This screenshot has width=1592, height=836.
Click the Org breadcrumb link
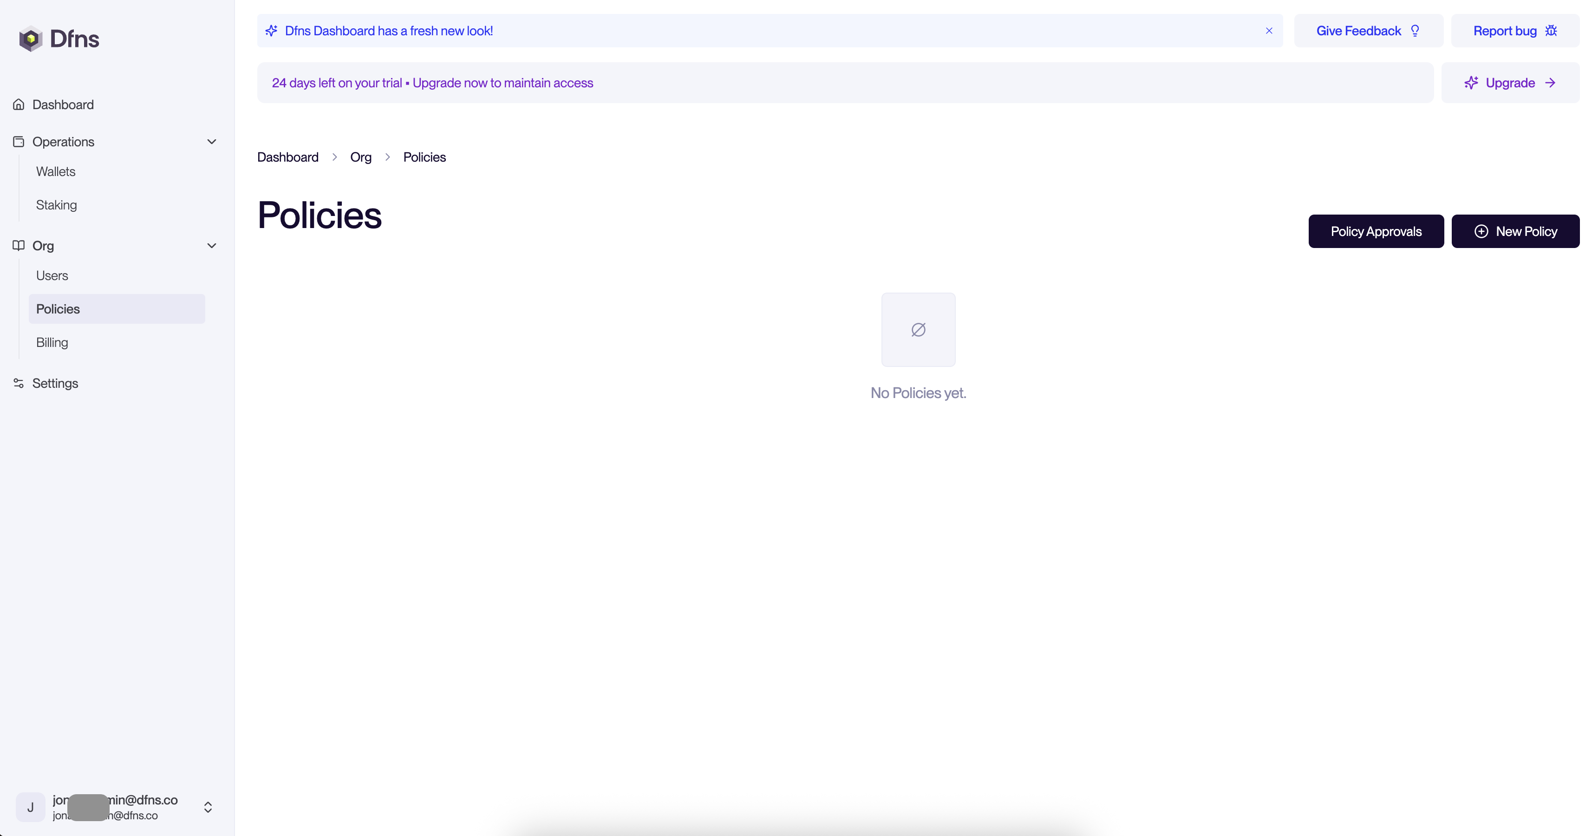[360, 157]
